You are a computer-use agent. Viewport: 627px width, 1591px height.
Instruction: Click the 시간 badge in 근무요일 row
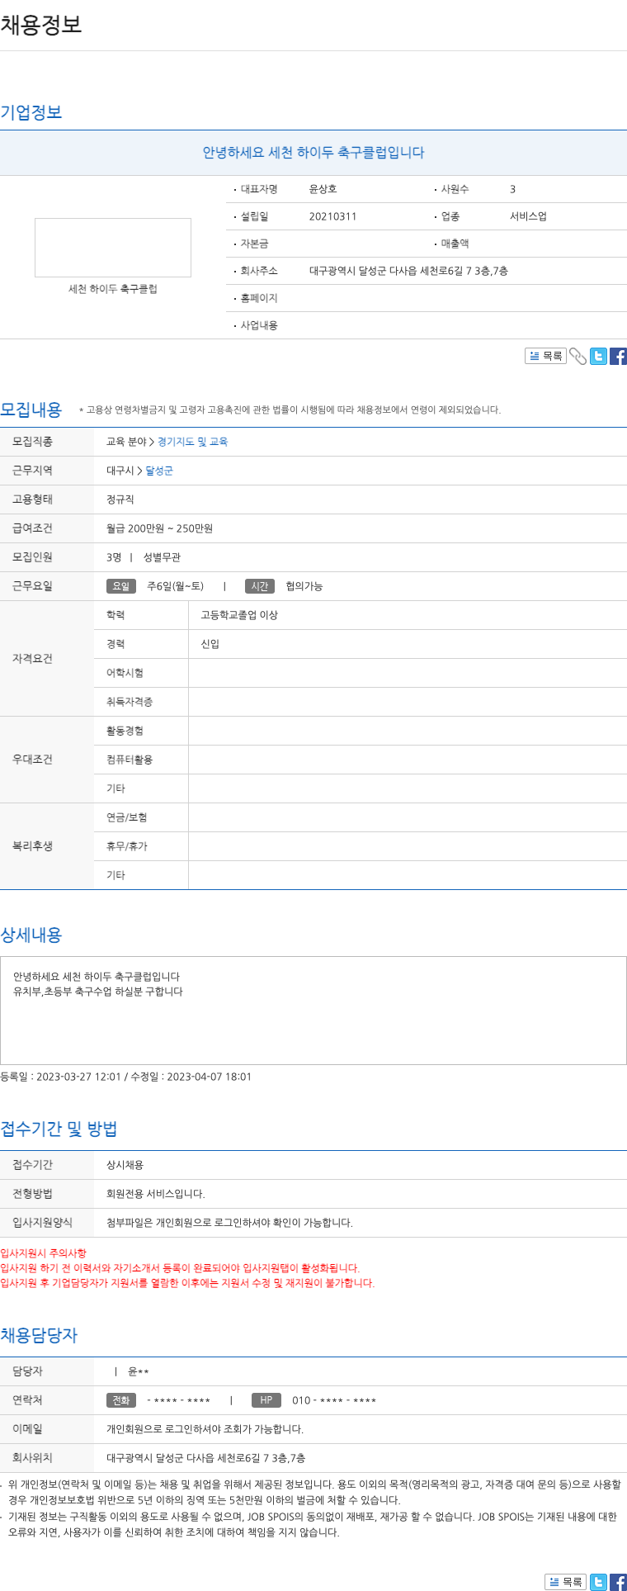pos(260,586)
